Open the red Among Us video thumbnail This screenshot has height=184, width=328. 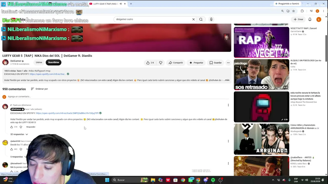click(x=261, y=107)
